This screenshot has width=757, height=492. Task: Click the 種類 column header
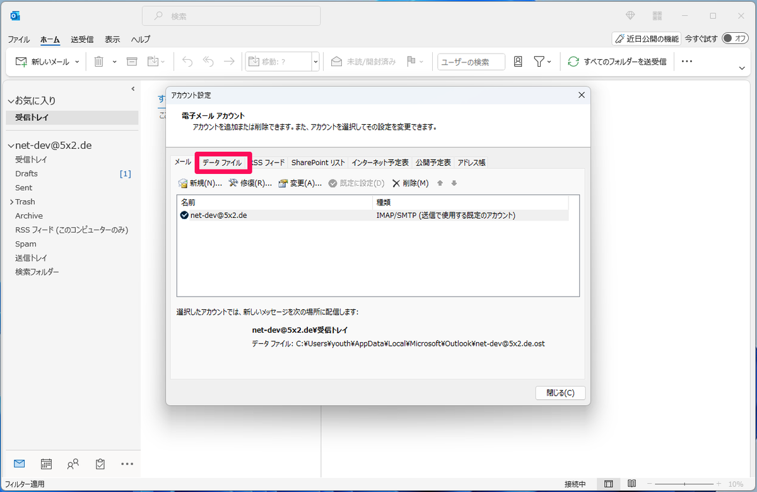pyautogui.click(x=471, y=202)
